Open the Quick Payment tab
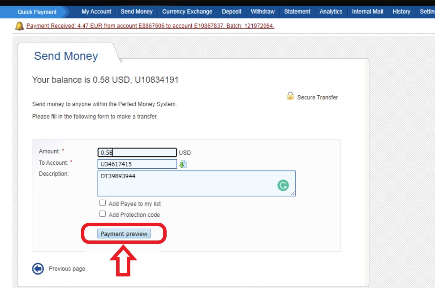 [x=37, y=12]
